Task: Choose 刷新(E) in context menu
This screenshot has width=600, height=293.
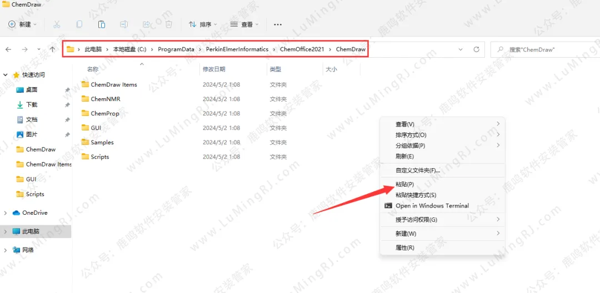Action: tap(442, 156)
